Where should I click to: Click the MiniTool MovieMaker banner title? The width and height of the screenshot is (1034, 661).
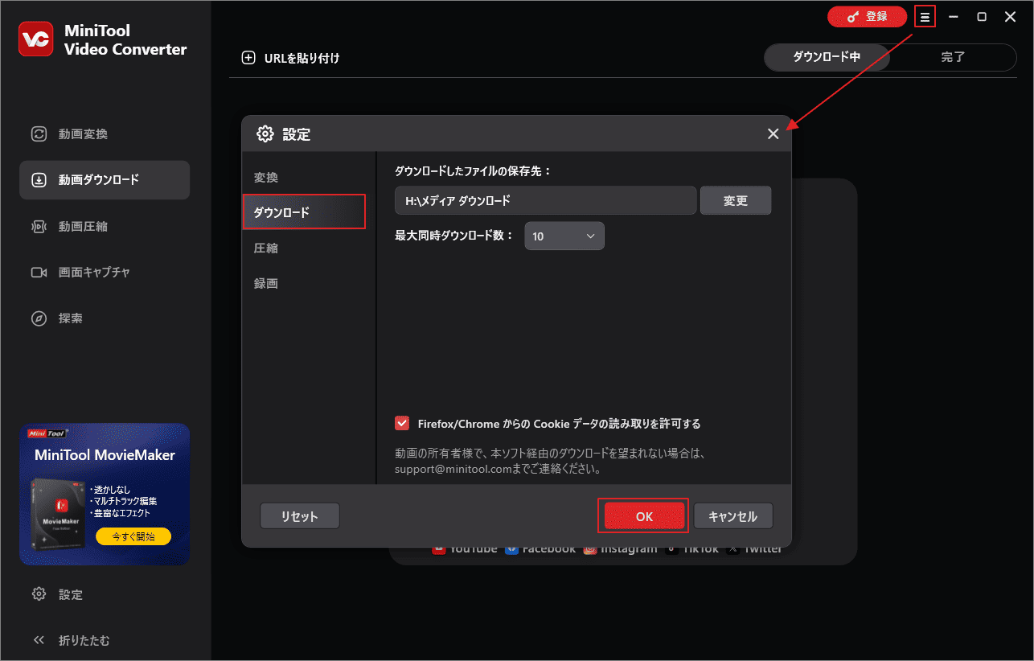pos(105,455)
